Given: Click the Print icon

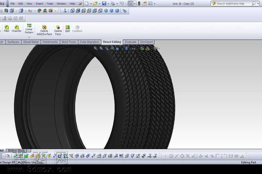Looking at the screenshot, I should point(113,3).
